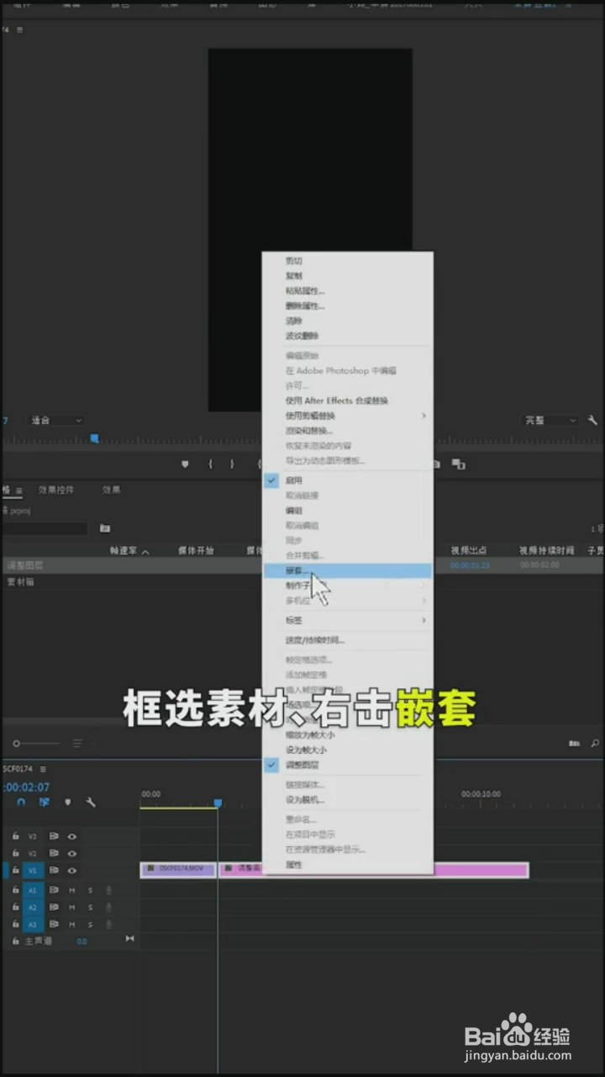The image size is (605, 1077).
Task: Toggle the V2 track eye visibility
Action: point(72,853)
